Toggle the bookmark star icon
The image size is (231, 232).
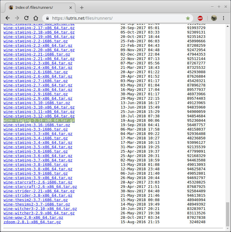pos(188,18)
